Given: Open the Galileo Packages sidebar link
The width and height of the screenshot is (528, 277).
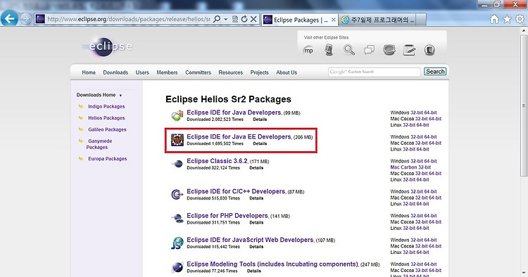Looking at the screenshot, I should tap(107, 129).
